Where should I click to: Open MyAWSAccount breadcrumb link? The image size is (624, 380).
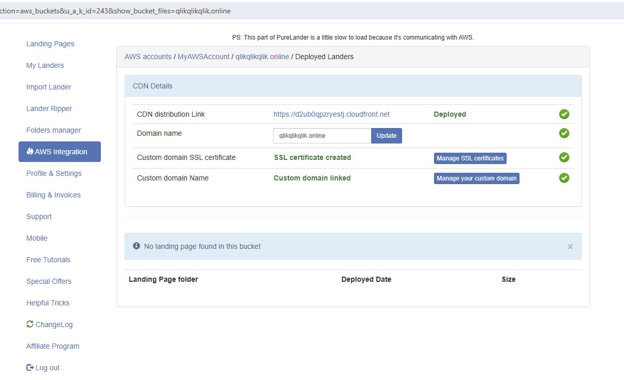pyautogui.click(x=203, y=57)
